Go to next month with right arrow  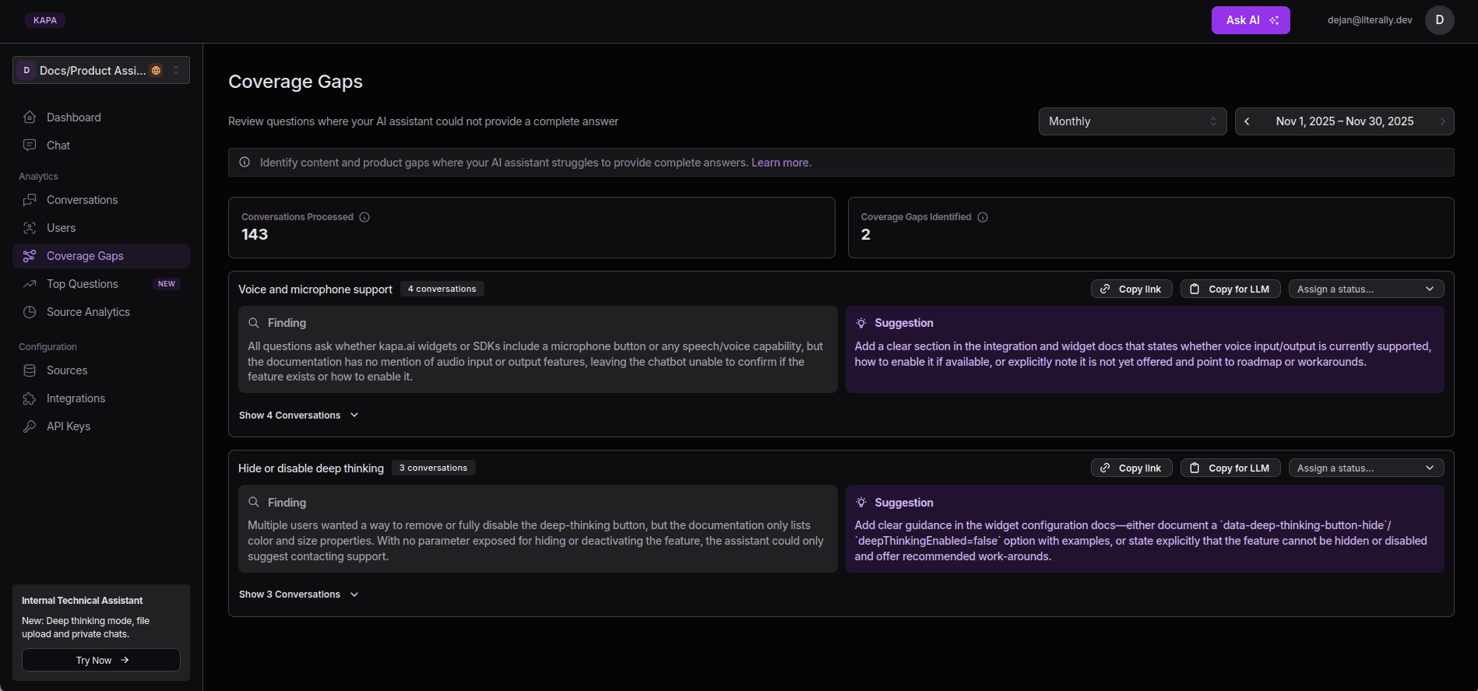(1442, 121)
